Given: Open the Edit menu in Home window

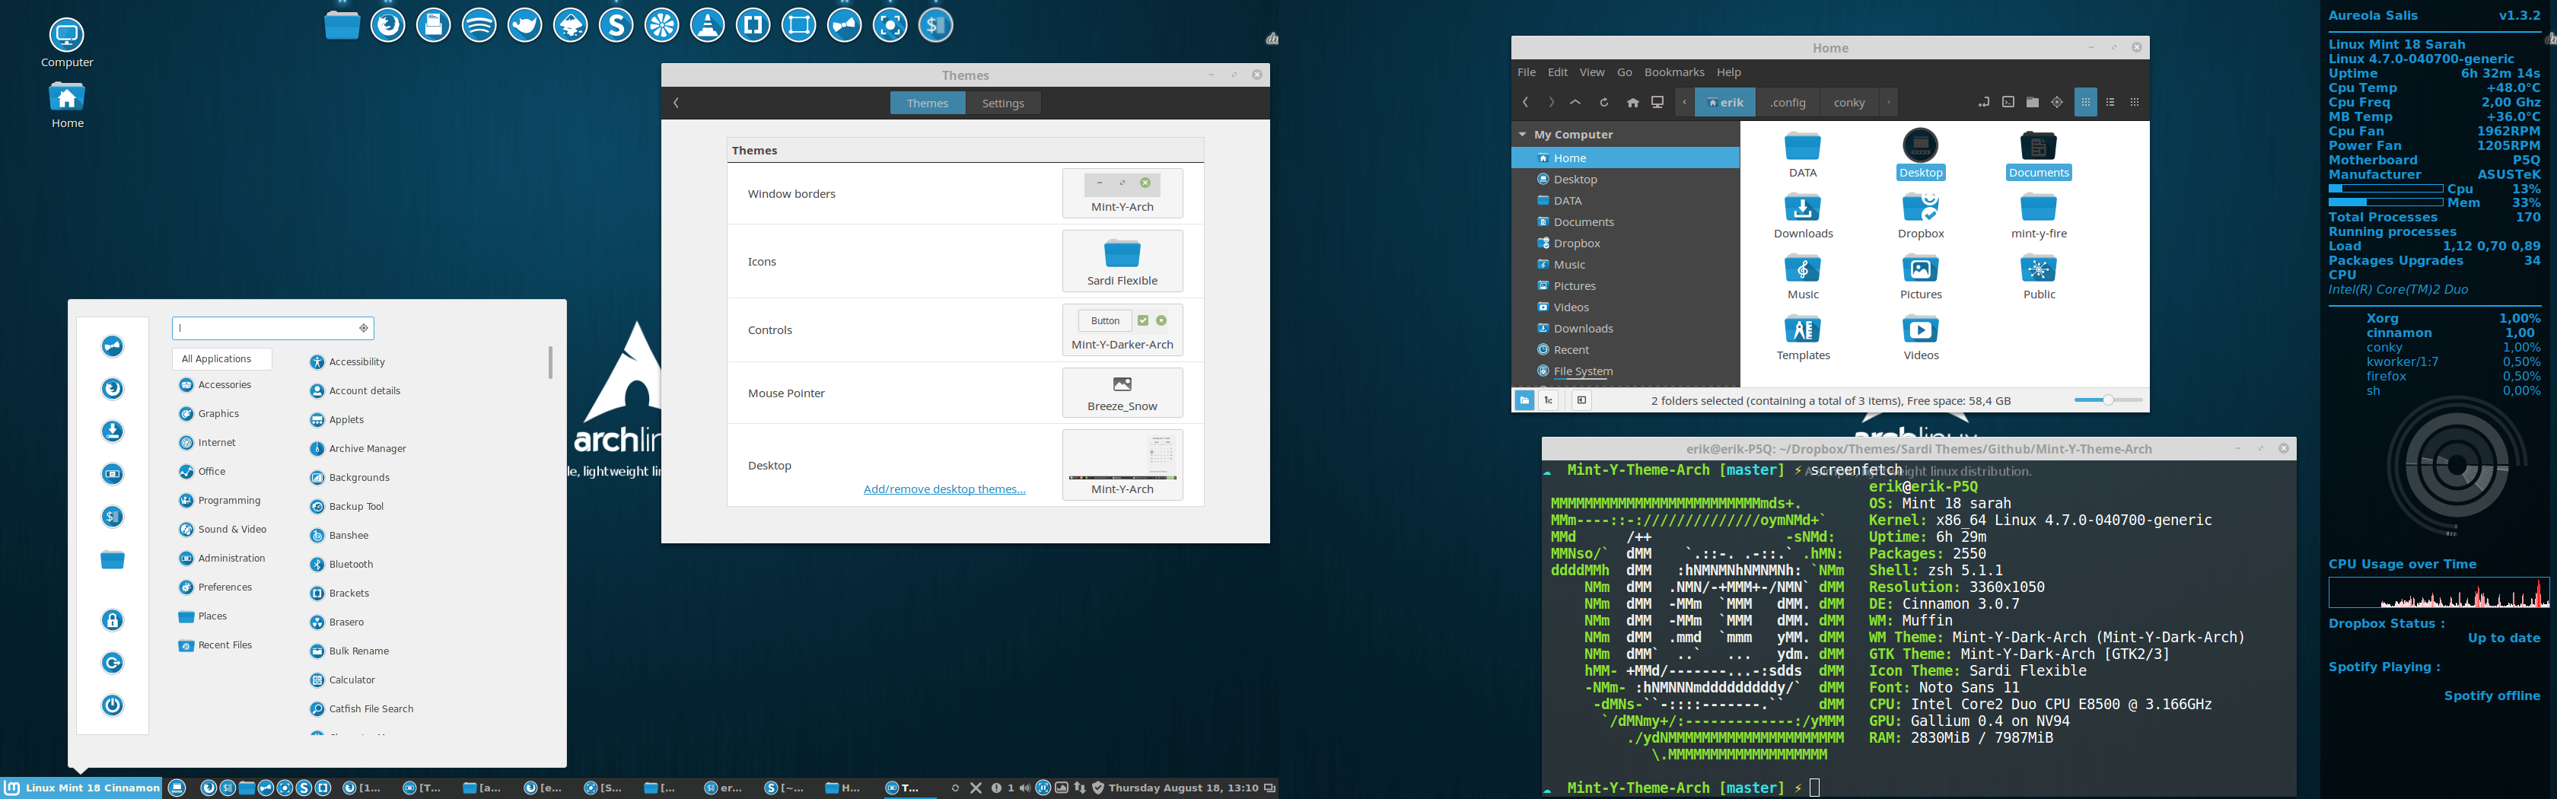Looking at the screenshot, I should point(1558,72).
